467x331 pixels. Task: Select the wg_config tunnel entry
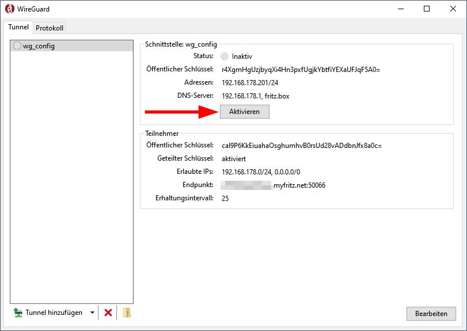tap(71, 46)
